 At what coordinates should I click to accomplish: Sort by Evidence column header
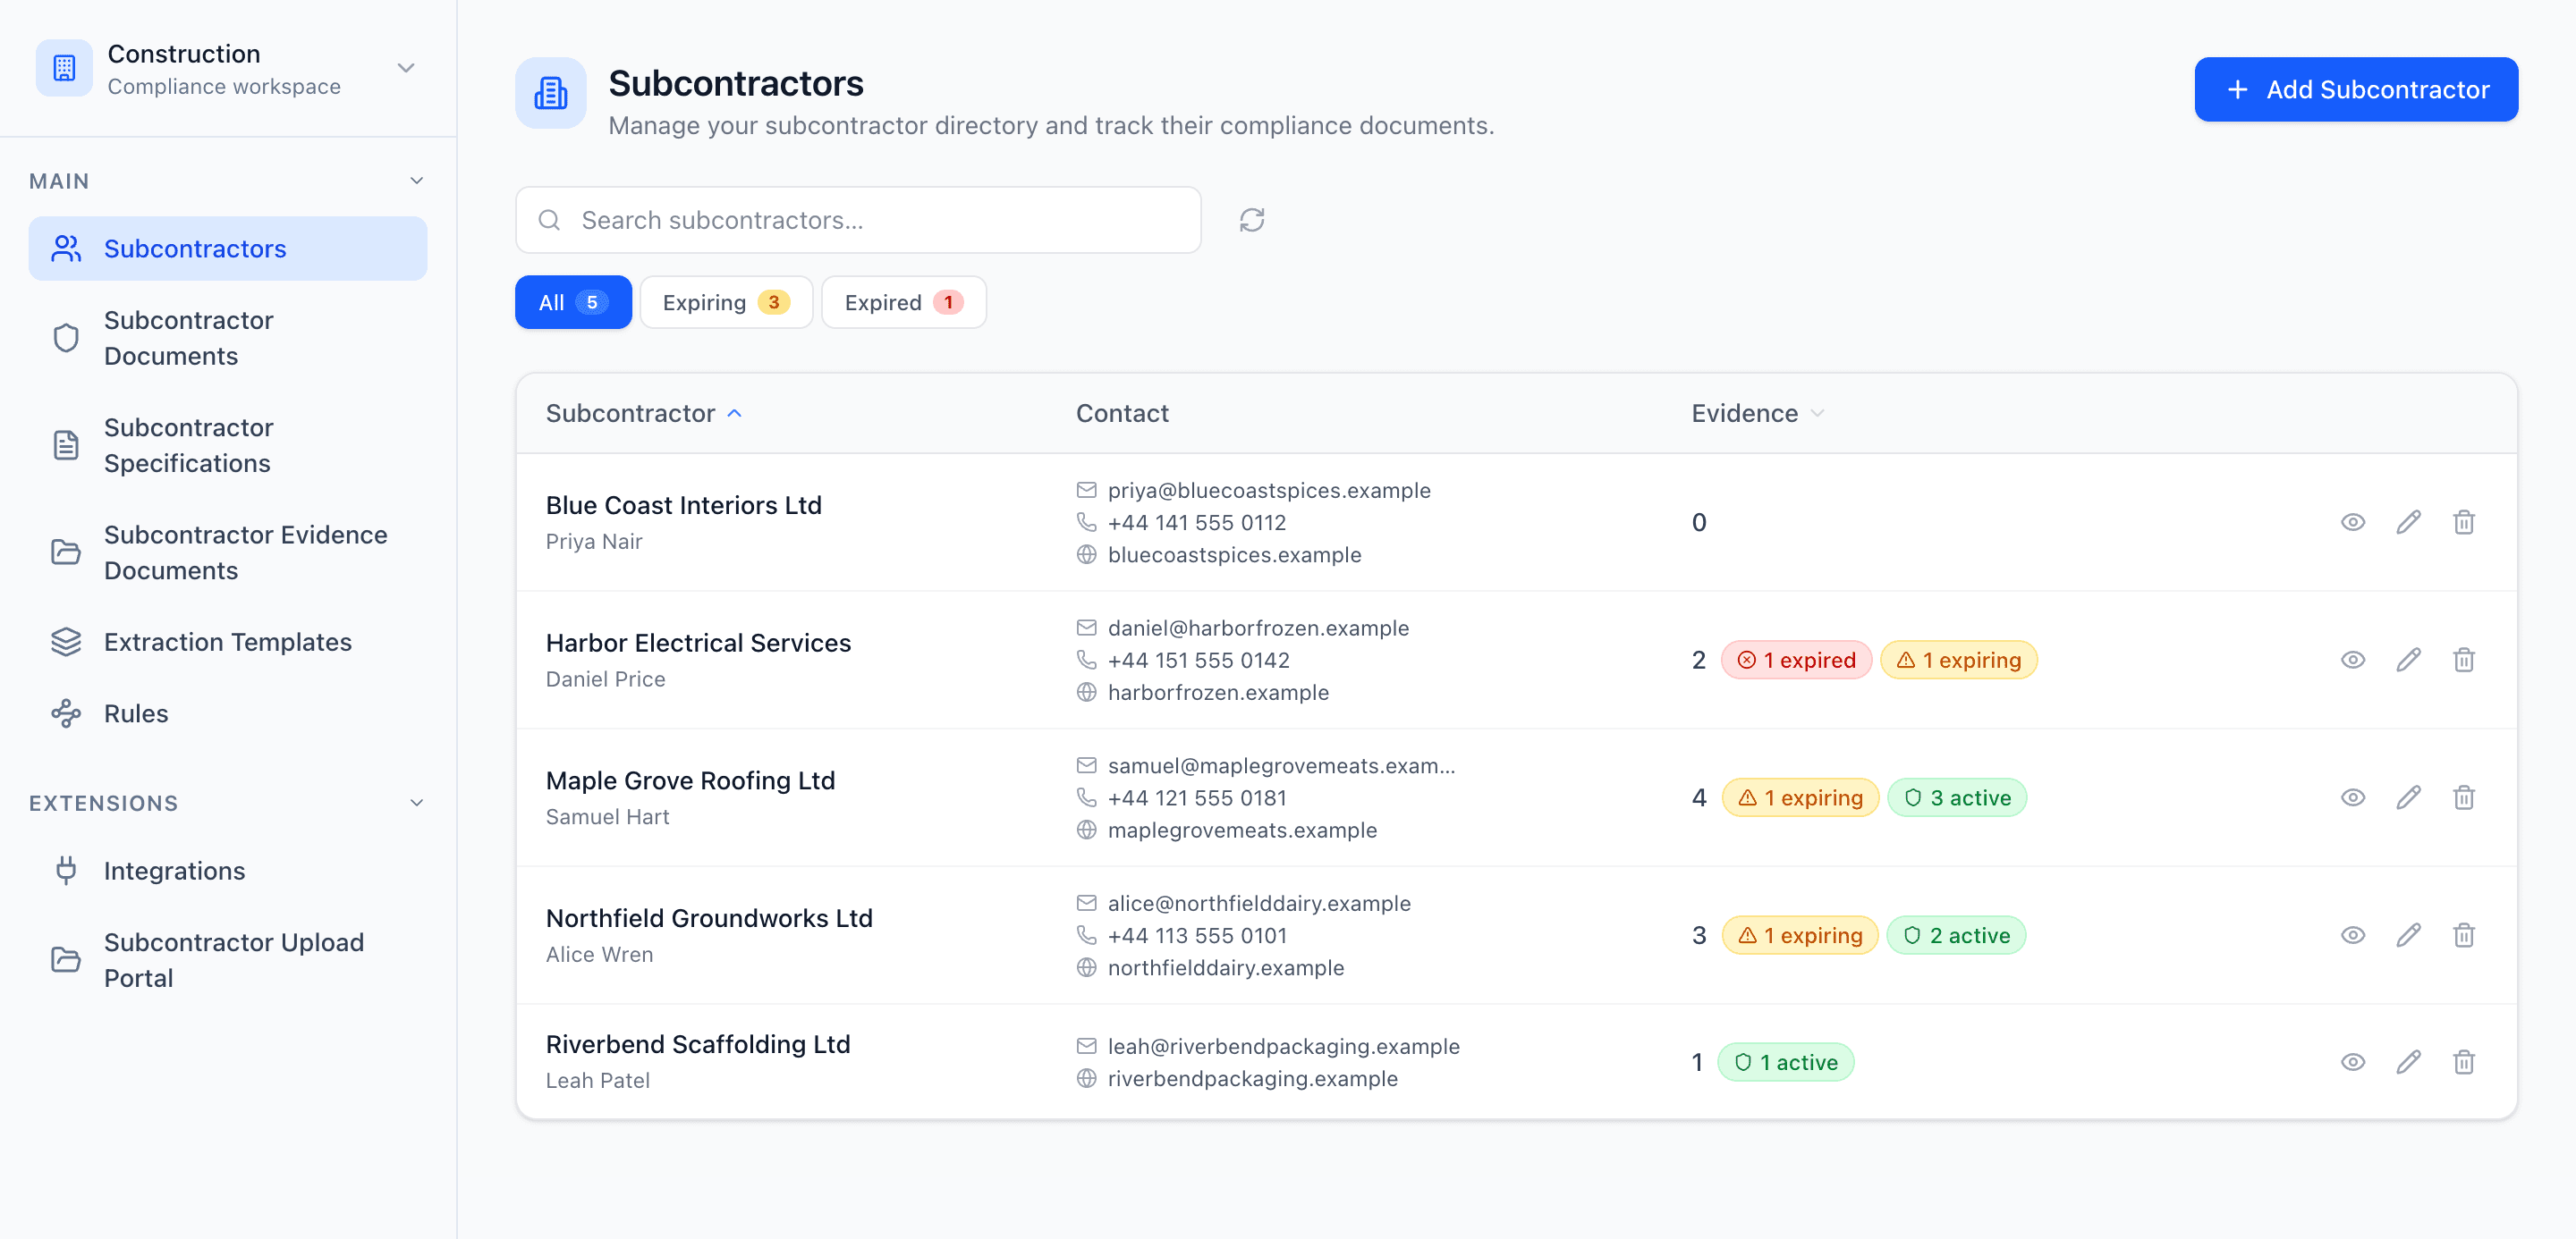1758,414
